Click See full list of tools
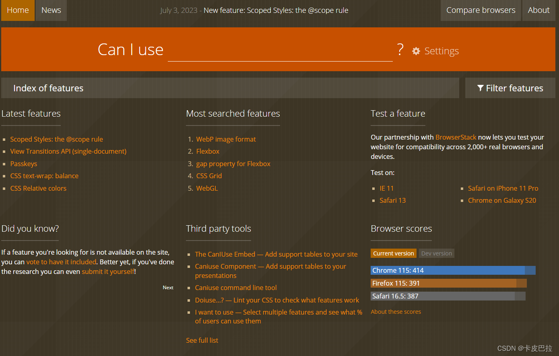Screen dimensions: 559x356 [x=202, y=340]
